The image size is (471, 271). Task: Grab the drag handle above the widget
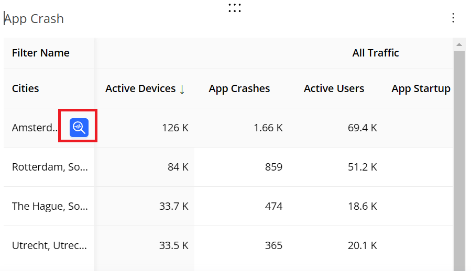[235, 8]
